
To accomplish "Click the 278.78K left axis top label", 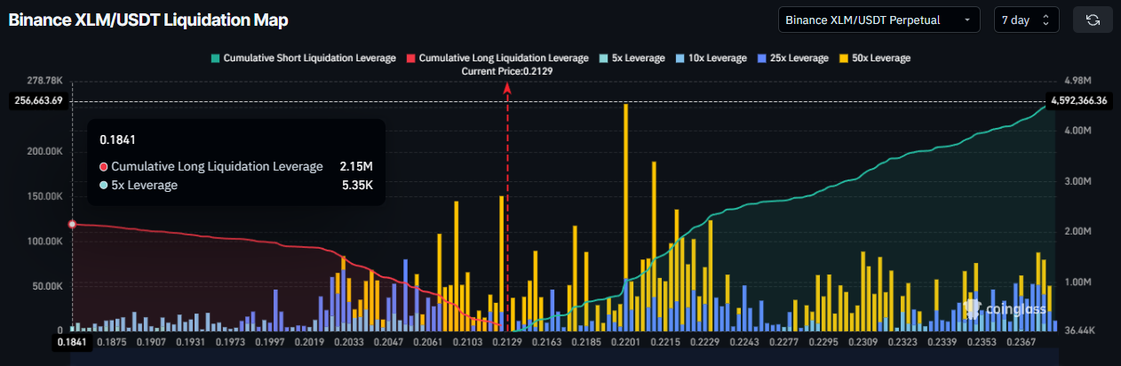I will pos(44,80).
